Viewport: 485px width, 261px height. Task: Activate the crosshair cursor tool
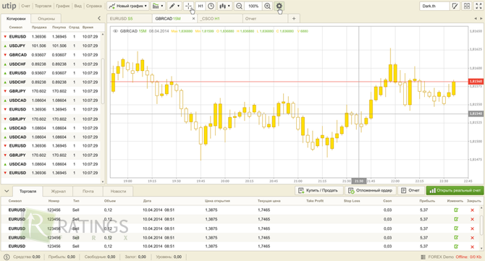188,6
